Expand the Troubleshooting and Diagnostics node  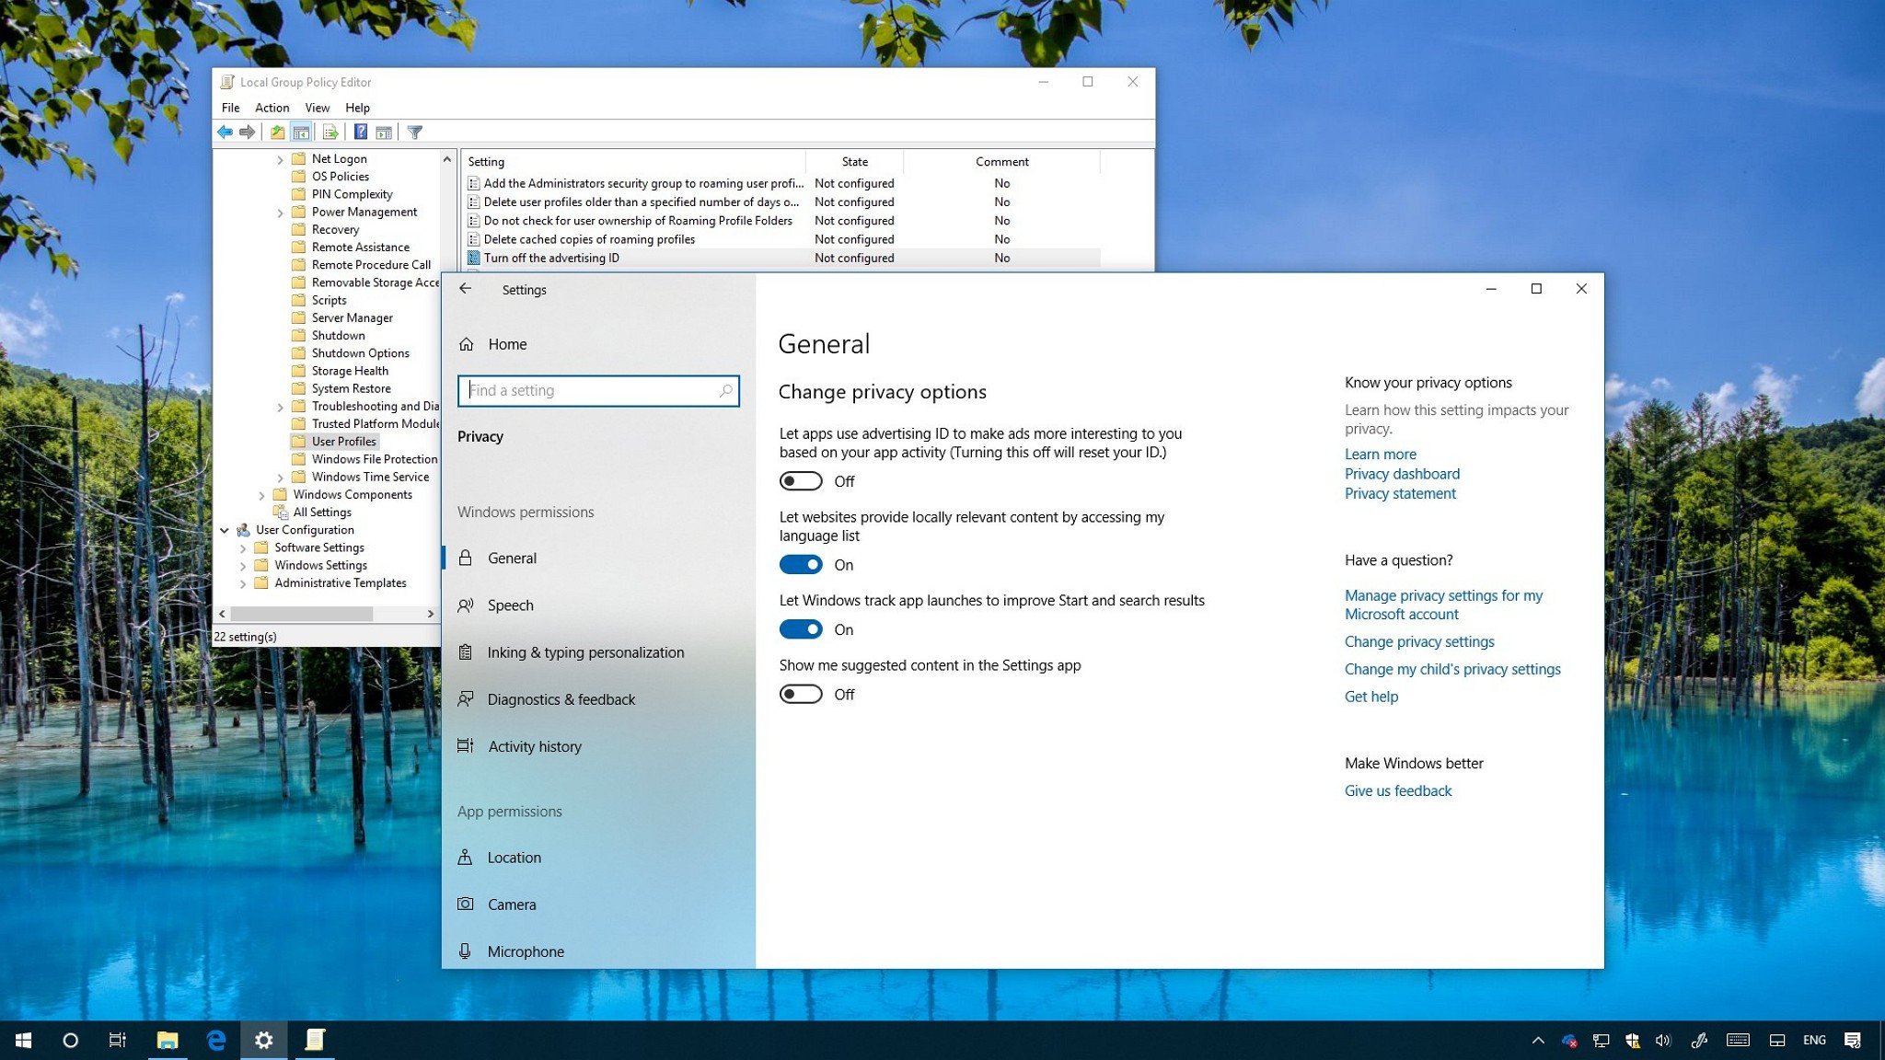280,407
